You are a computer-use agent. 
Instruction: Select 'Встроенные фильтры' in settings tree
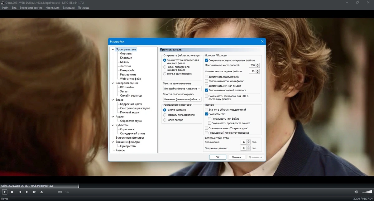[x=130, y=138]
